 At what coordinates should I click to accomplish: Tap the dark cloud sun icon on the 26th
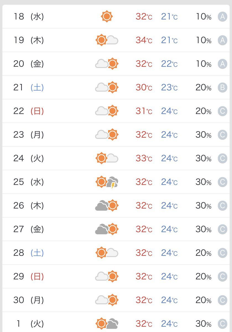(x=107, y=206)
